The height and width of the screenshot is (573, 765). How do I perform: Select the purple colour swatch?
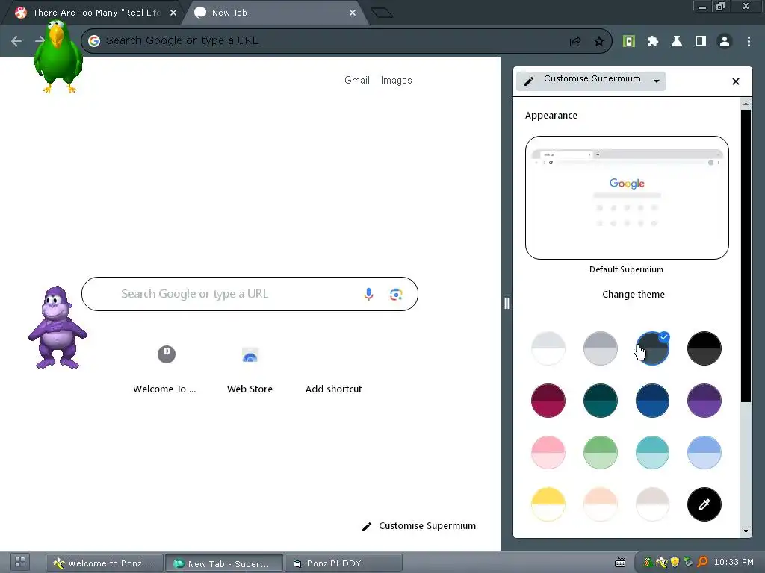[x=704, y=401]
